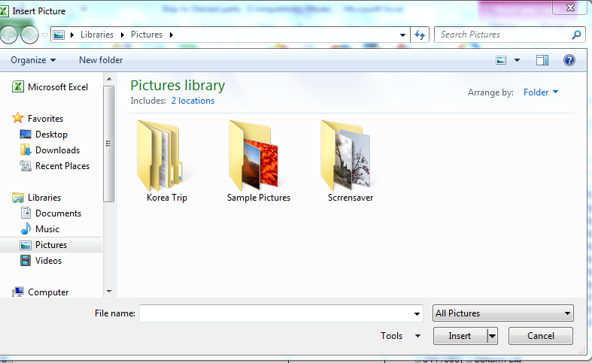
Task: Open the Sample Pictures folder
Action: [x=258, y=161]
